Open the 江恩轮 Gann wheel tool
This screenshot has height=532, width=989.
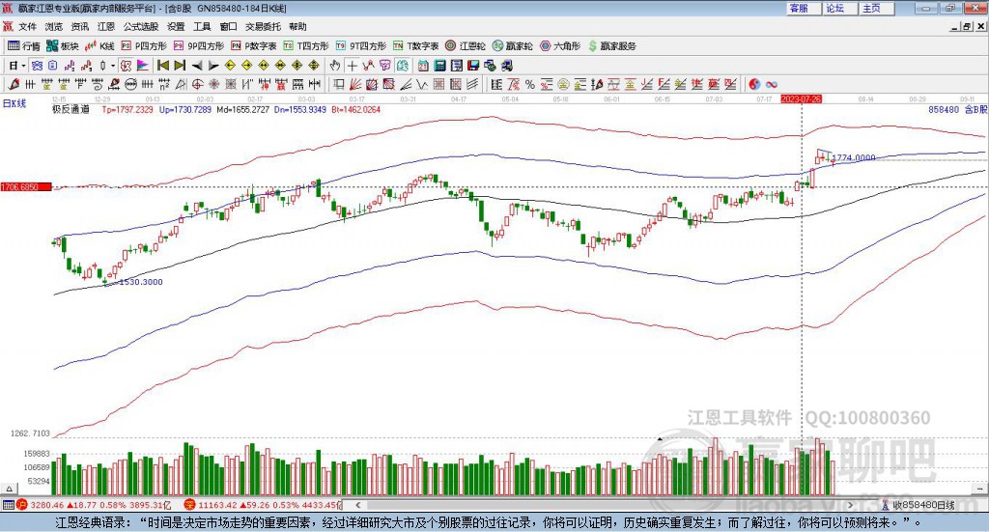pyautogui.click(x=466, y=45)
